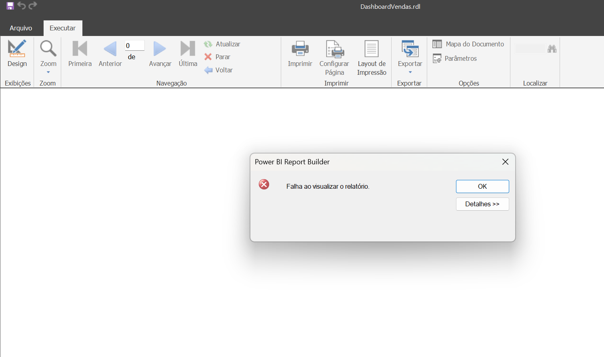Viewport: 604px width, 357px height.
Task: Confirm the error dialog with OK
Action: point(482,186)
